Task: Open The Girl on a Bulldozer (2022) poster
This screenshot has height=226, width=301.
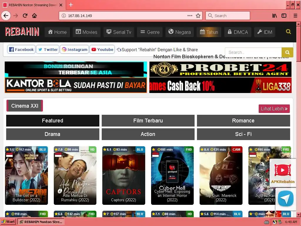Action: tap(26, 175)
